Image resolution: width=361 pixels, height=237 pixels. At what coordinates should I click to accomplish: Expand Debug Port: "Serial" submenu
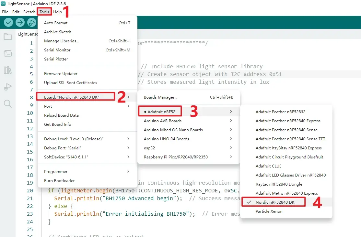coord(87,148)
